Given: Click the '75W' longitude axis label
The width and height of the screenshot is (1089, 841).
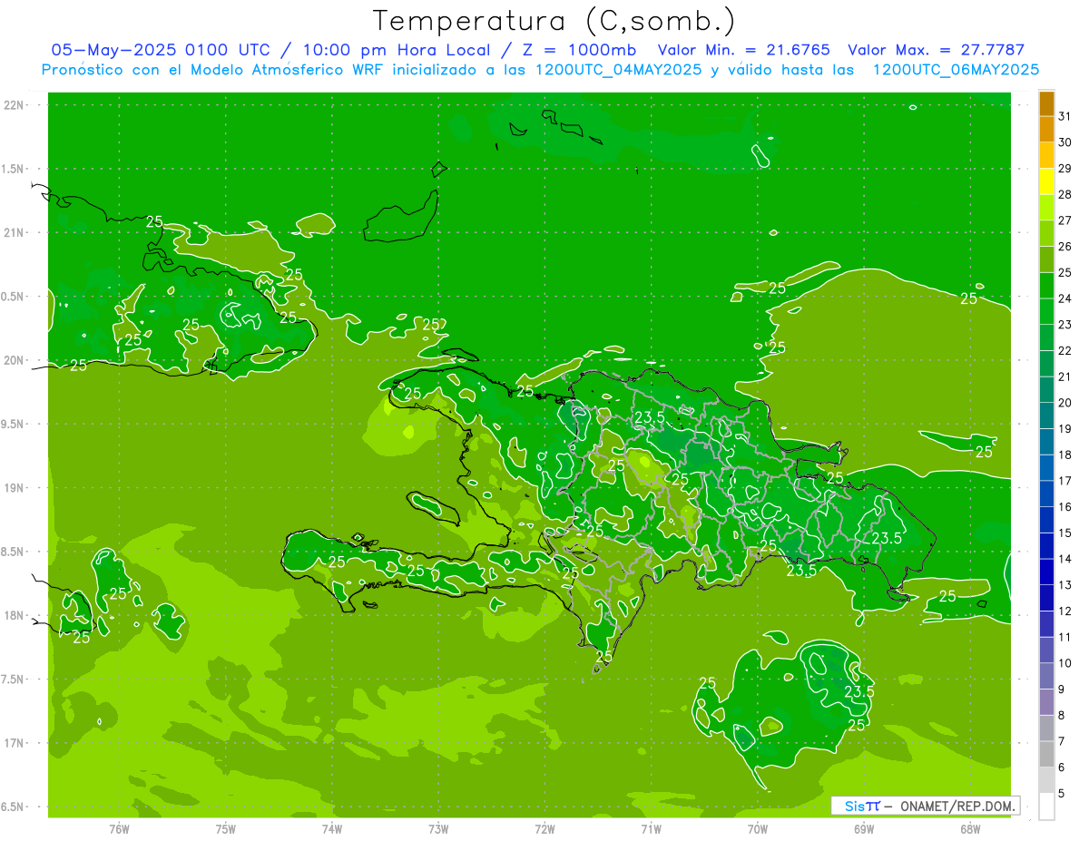Looking at the screenshot, I should pos(226,828).
